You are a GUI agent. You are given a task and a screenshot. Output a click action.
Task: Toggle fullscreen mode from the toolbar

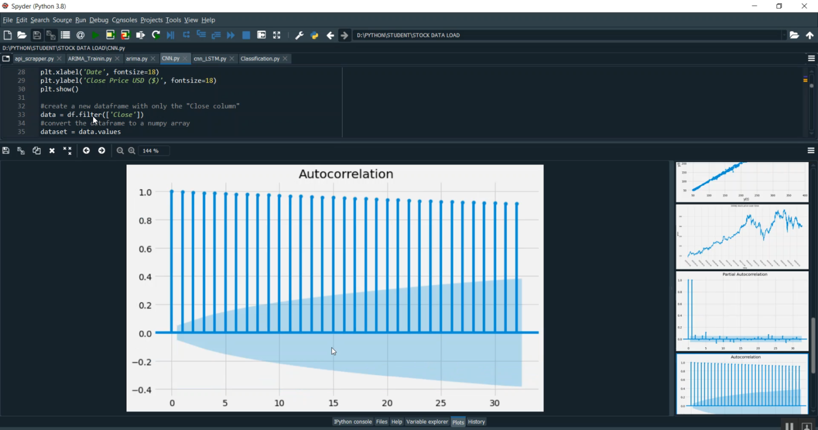[x=276, y=35]
